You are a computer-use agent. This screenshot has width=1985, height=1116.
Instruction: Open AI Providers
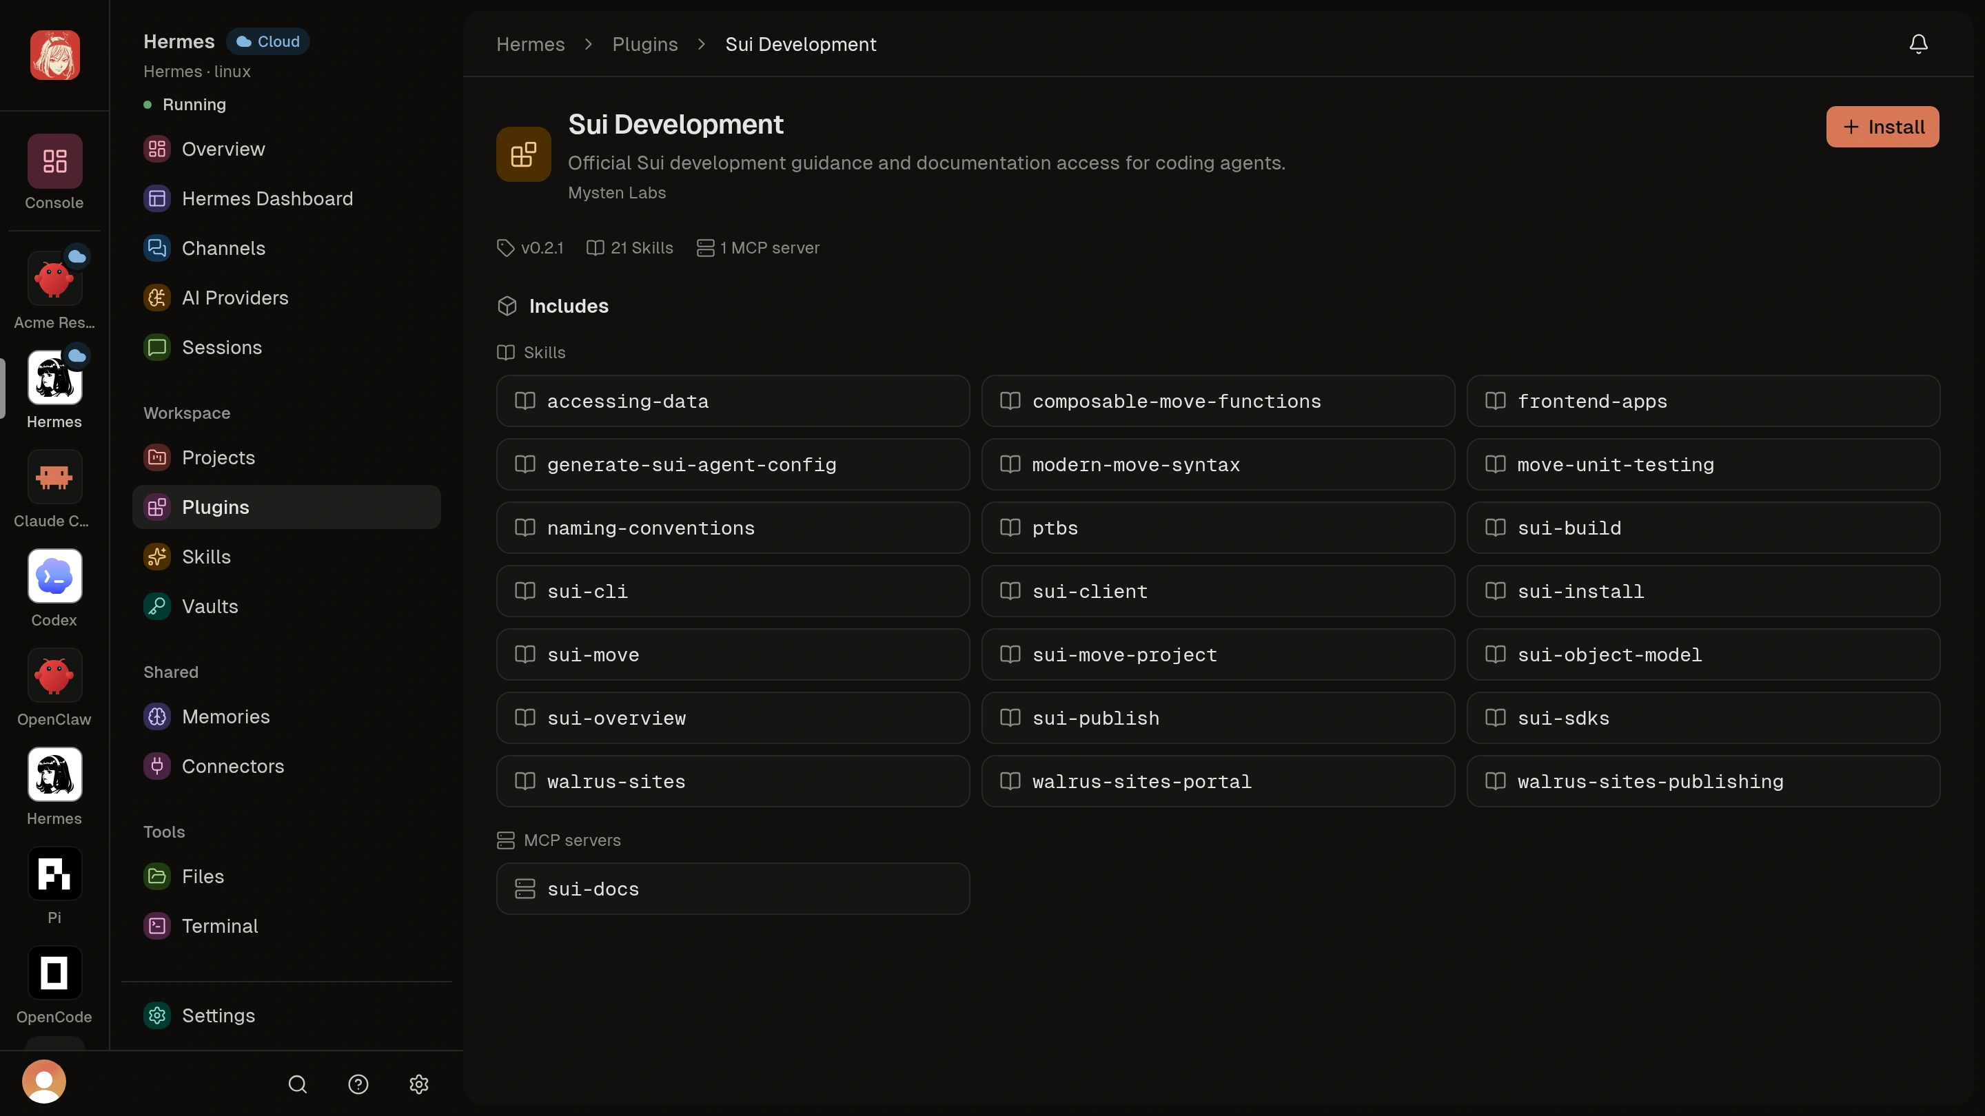[x=287, y=298]
